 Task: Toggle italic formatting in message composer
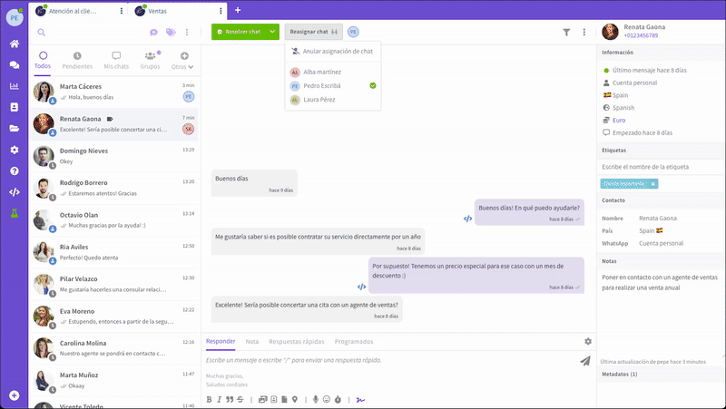[x=219, y=399]
